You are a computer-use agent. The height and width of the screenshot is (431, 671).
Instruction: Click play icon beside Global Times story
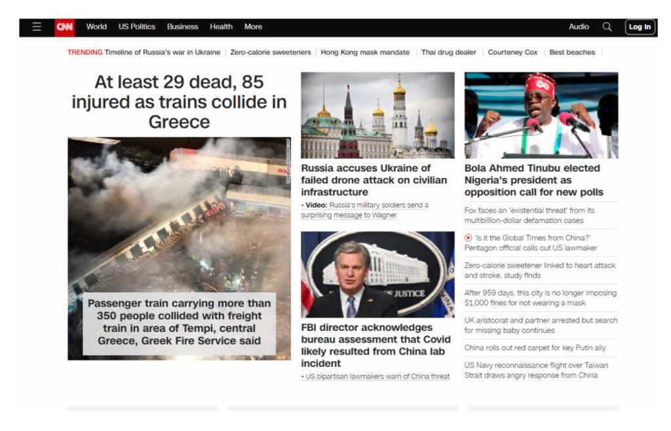468,238
